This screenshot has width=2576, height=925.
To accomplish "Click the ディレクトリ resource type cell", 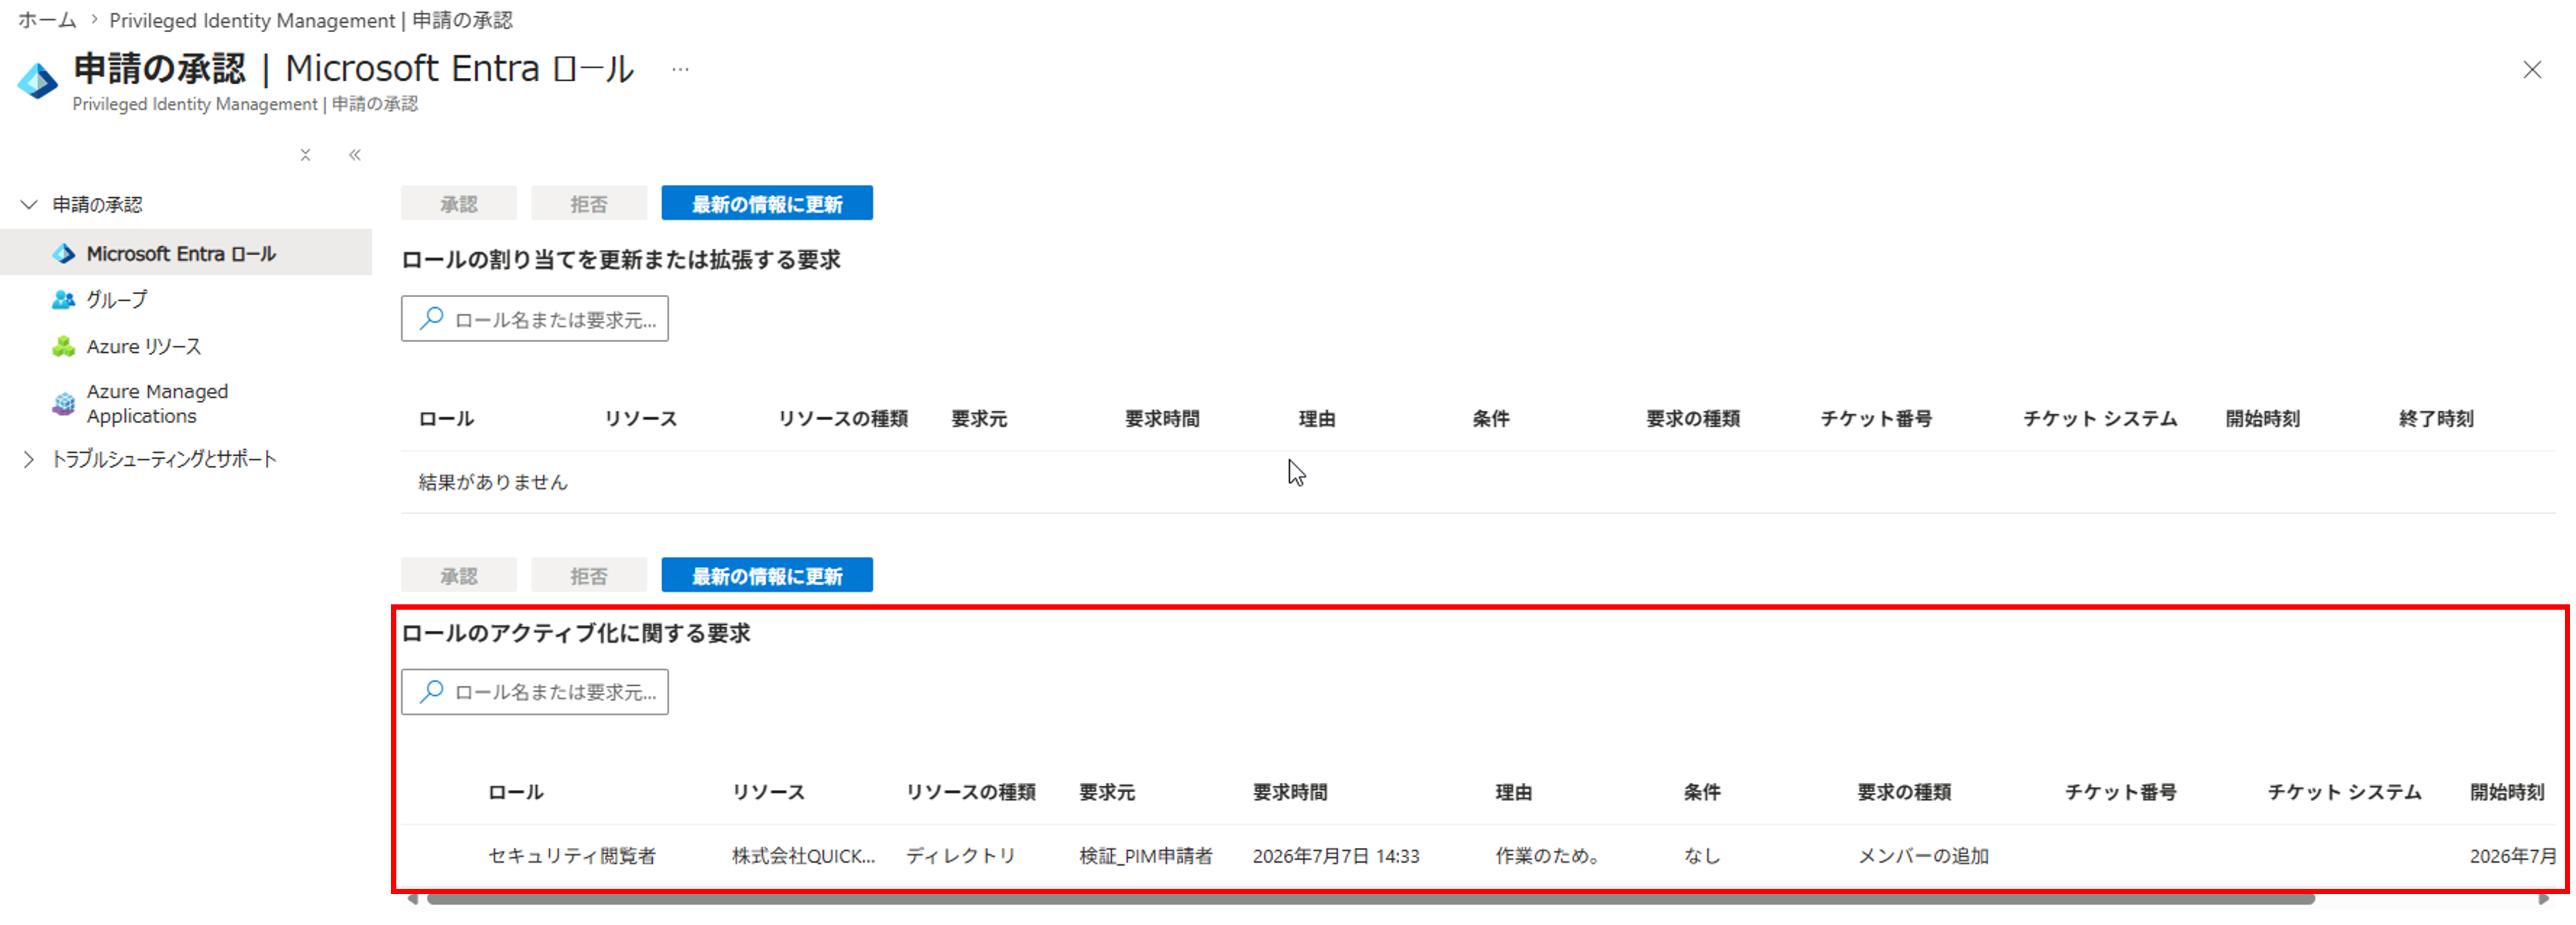I will (960, 856).
